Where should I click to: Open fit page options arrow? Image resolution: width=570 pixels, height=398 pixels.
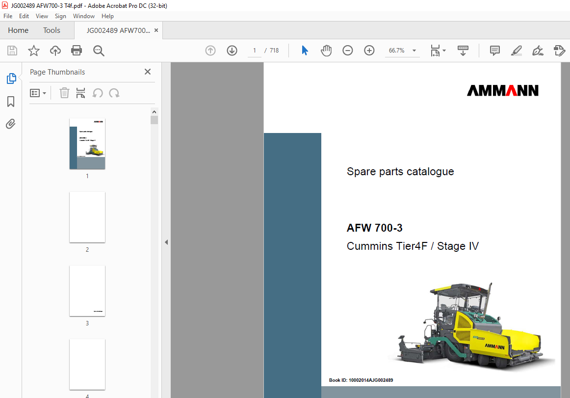pyautogui.click(x=444, y=51)
